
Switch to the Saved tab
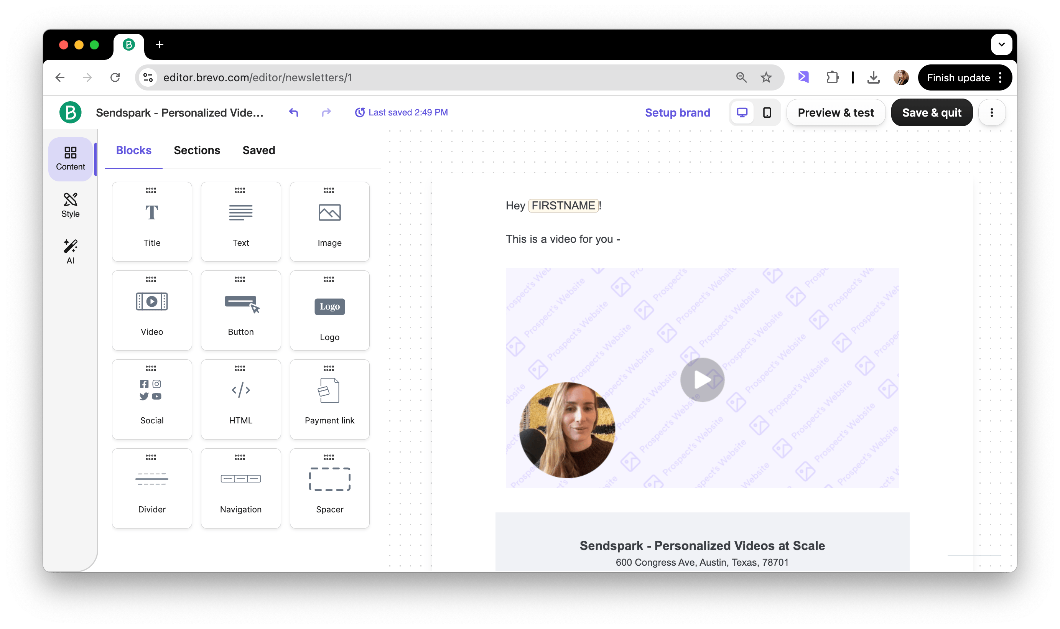(258, 150)
